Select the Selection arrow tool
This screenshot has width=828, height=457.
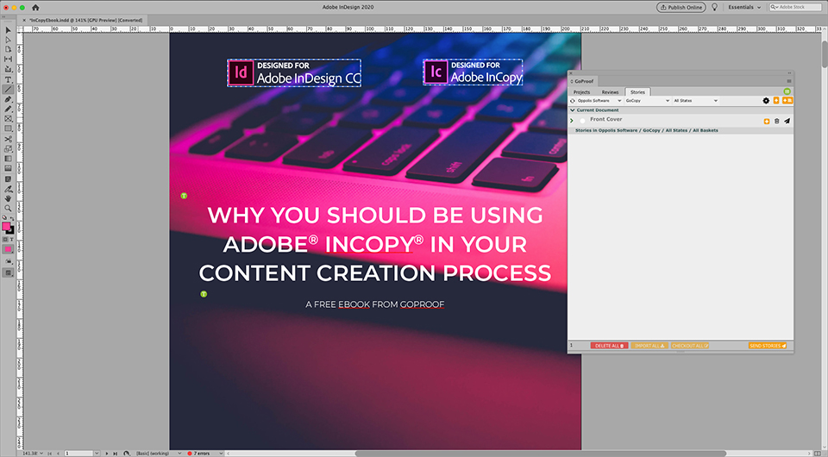[x=8, y=30]
